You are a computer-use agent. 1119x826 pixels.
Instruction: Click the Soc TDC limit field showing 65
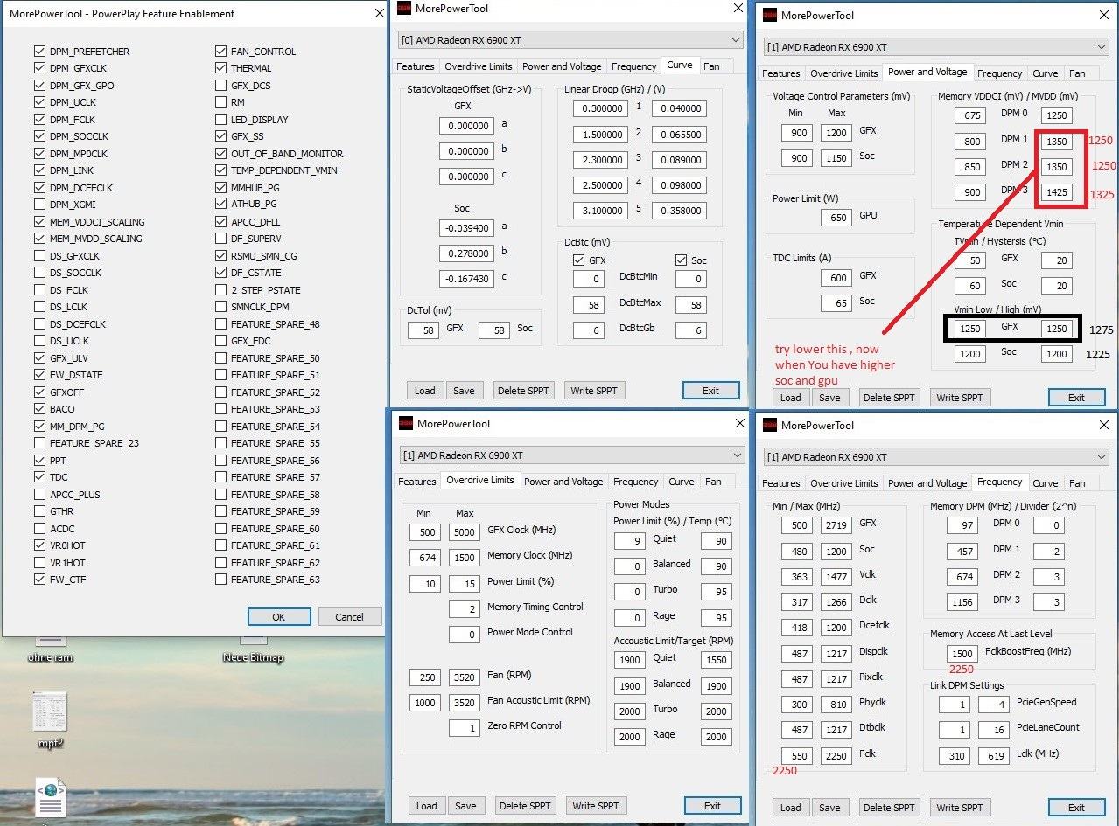click(836, 302)
